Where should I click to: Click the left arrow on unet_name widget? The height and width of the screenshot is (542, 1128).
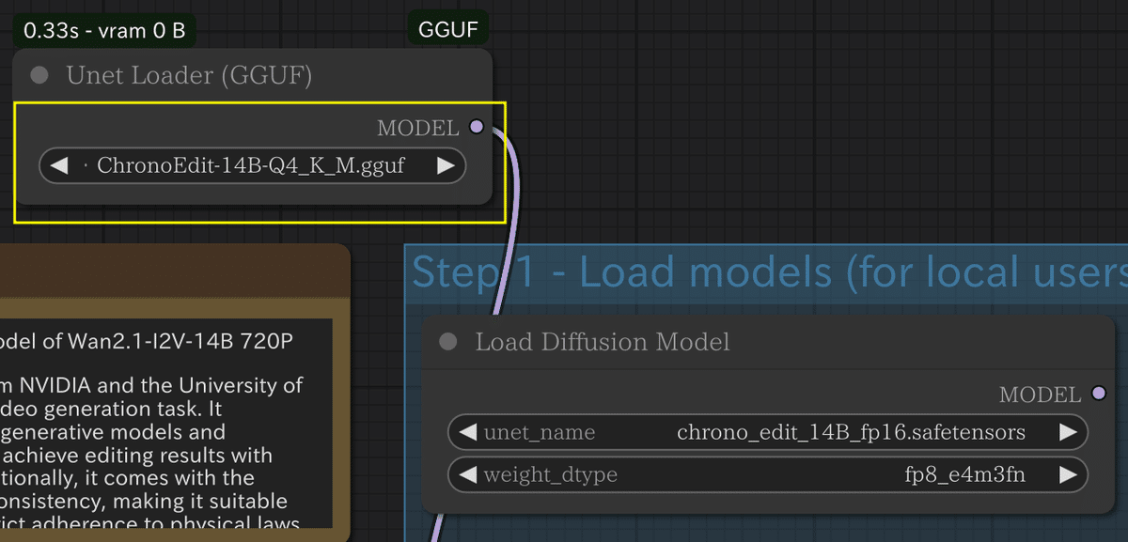pos(467,432)
